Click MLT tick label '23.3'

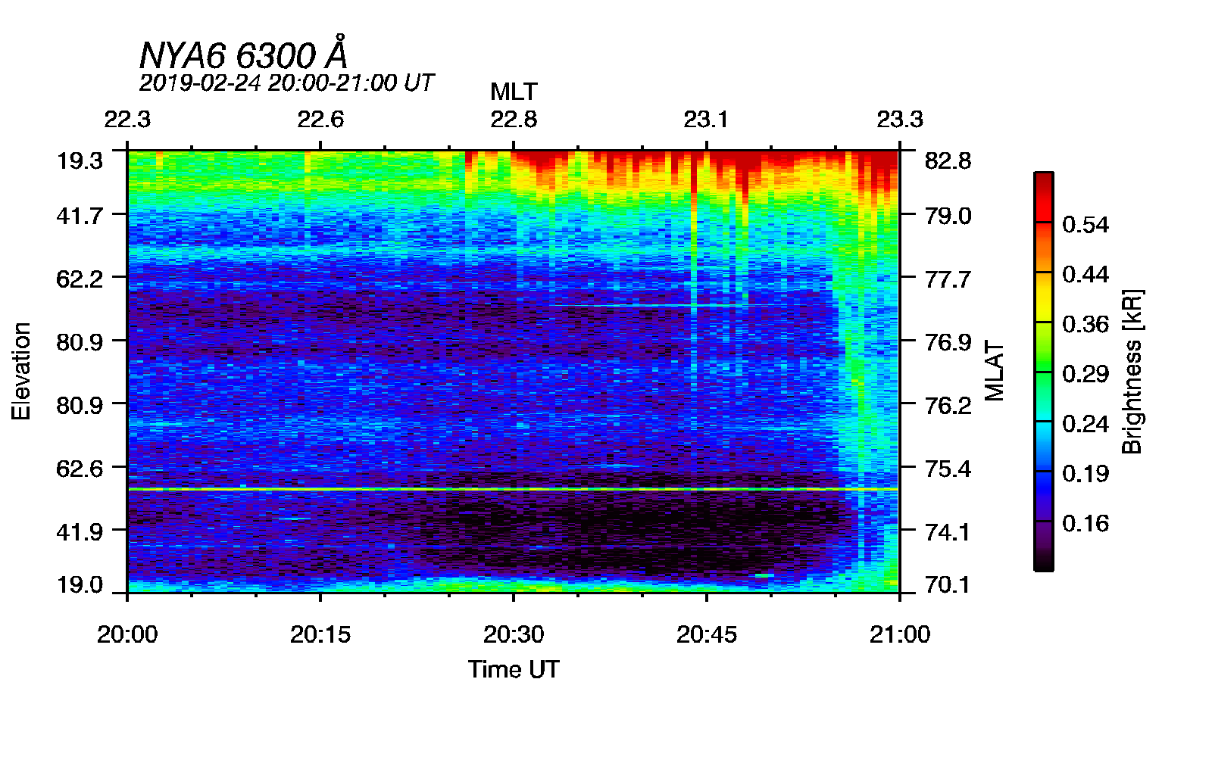(x=900, y=120)
